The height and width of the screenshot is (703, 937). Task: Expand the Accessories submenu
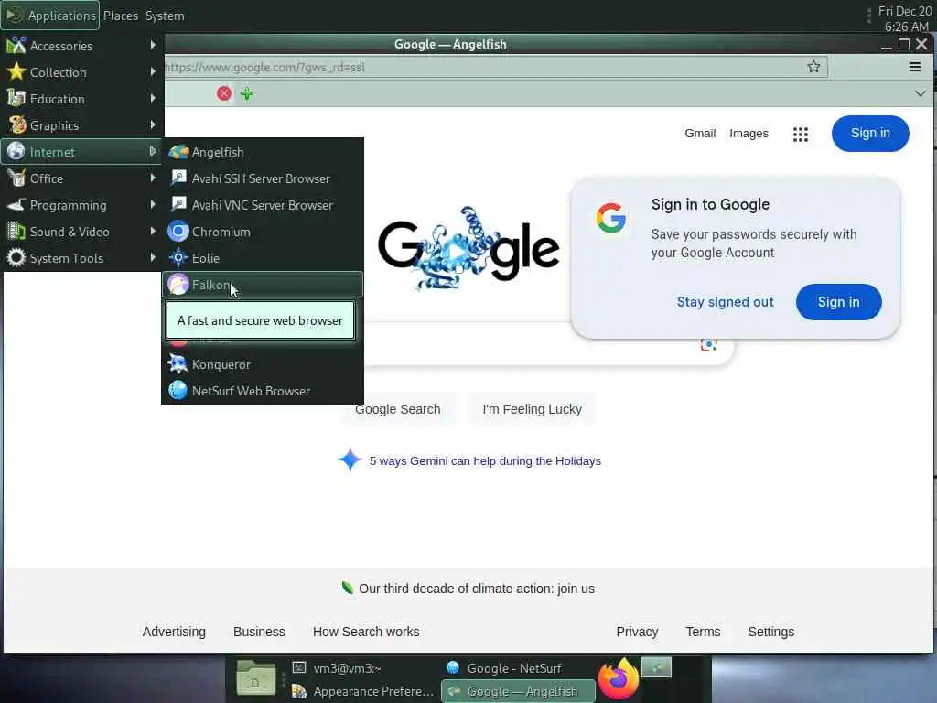[x=81, y=46]
